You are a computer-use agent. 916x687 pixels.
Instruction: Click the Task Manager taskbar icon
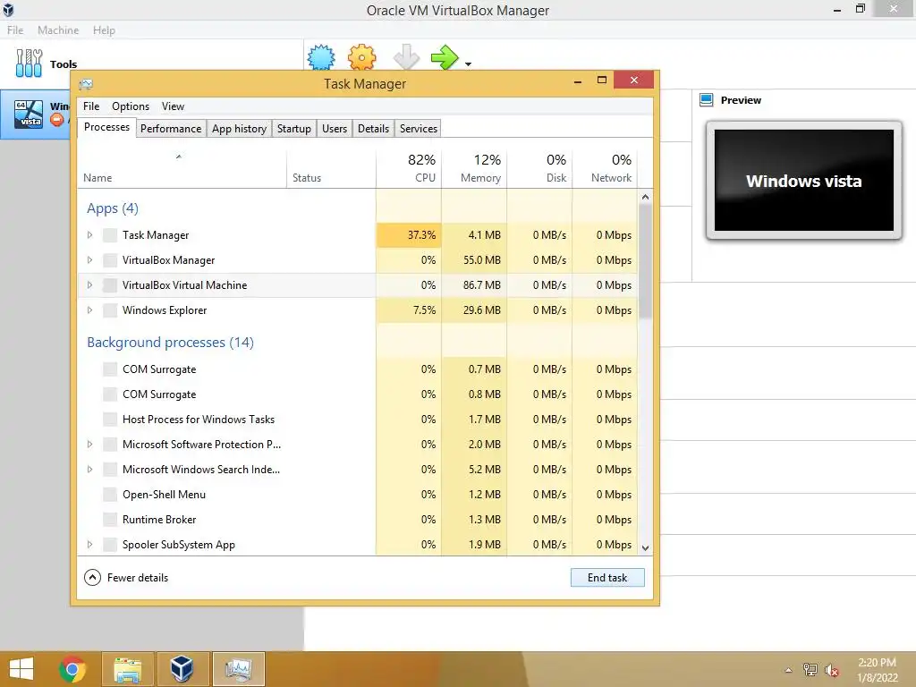tap(238, 669)
